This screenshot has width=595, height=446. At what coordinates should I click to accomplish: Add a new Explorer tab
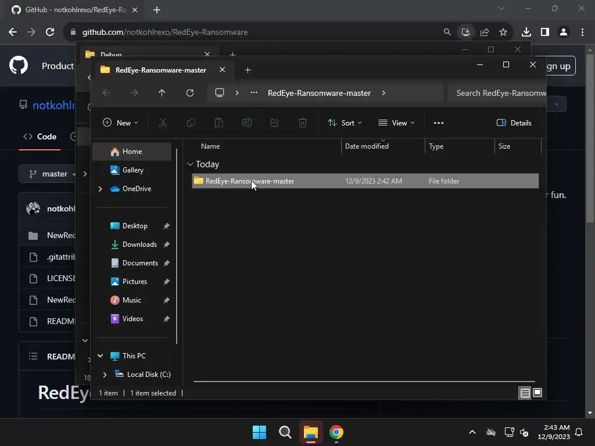(x=248, y=70)
